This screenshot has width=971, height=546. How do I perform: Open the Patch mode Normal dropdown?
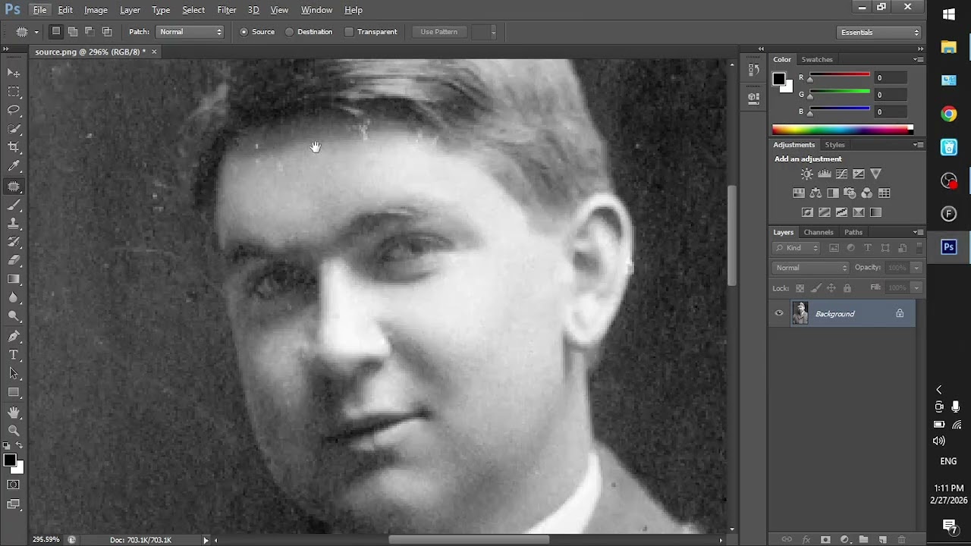pyautogui.click(x=190, y=32)
